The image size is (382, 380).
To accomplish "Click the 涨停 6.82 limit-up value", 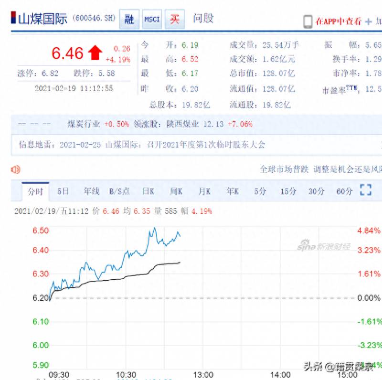I will (50, 74).
